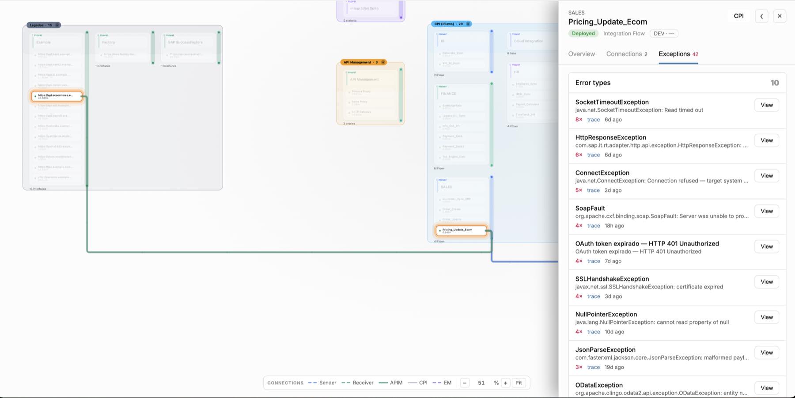The width and height of the screenshot is (795, 398).
Task: Collapse the API Management group header icon
Action: [383, 62]
